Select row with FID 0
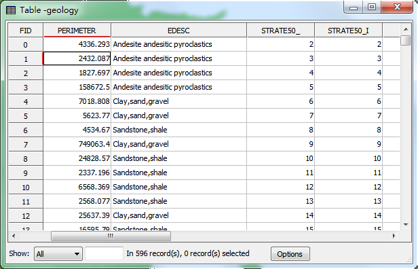 pyautogui.click(x=26, y=44)
